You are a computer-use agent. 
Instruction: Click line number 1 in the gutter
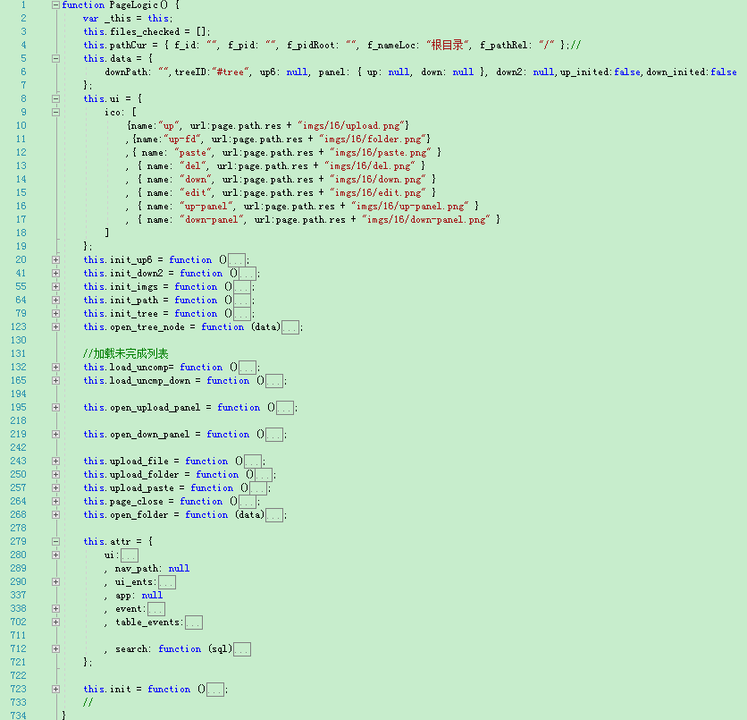point(23,4)
